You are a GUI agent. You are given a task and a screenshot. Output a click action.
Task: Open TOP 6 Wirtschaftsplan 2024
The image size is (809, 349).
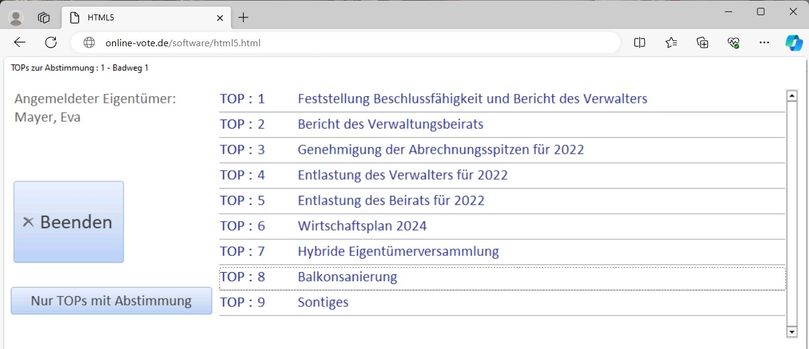coord(362,226)
